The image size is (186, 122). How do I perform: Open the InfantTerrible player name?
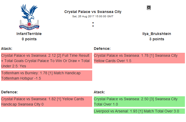click(x=29, y=34)
